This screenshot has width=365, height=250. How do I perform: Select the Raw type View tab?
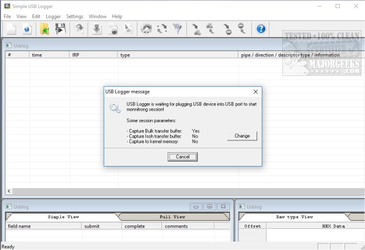294,217
